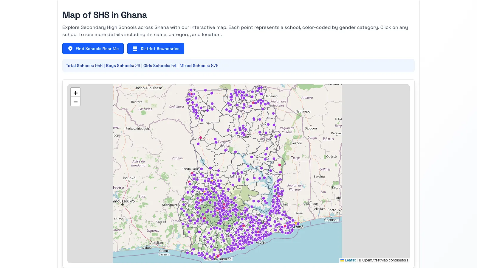477x268 pixels.
Task: Click the Banfora label on the map
Action: (137, 102)
